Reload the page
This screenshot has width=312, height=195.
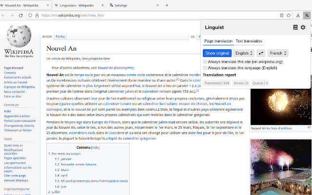(x=20, y=15)
